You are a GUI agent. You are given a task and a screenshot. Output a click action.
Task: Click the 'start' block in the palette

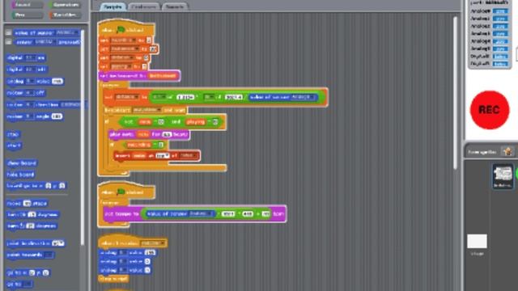point(14,145)
